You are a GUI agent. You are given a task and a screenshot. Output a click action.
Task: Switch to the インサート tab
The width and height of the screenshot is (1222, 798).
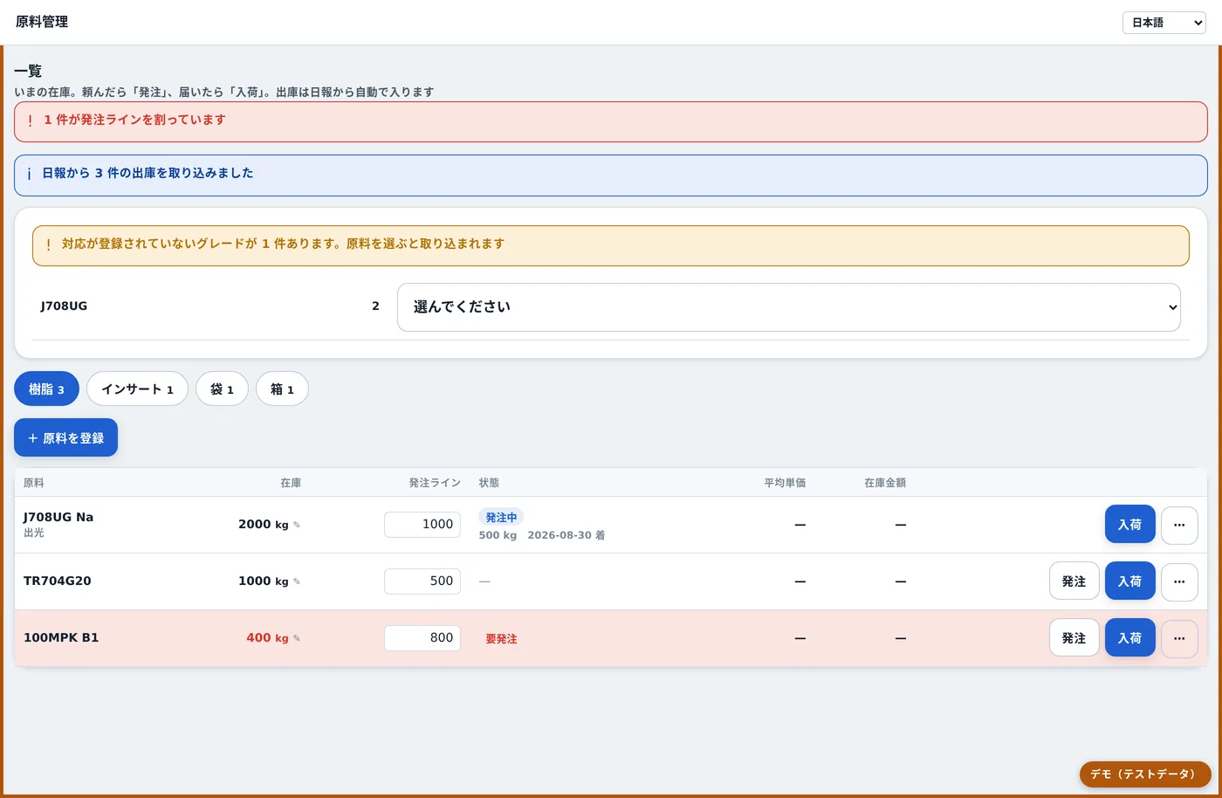click(x=137, y=389)
